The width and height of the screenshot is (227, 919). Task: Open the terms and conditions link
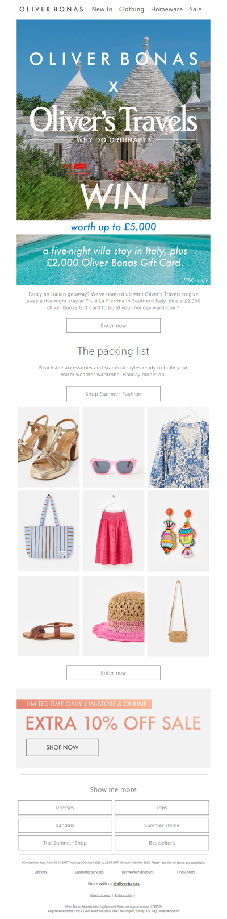point(191,863)
